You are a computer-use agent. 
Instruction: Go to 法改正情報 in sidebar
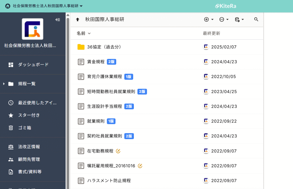click(29, 147)
